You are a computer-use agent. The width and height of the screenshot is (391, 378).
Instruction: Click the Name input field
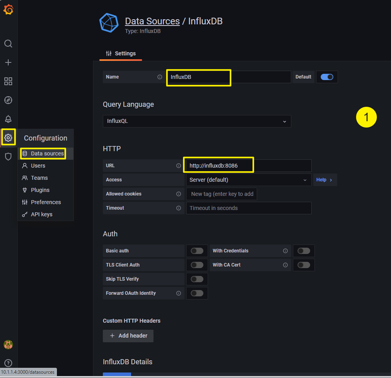[228, 77]
